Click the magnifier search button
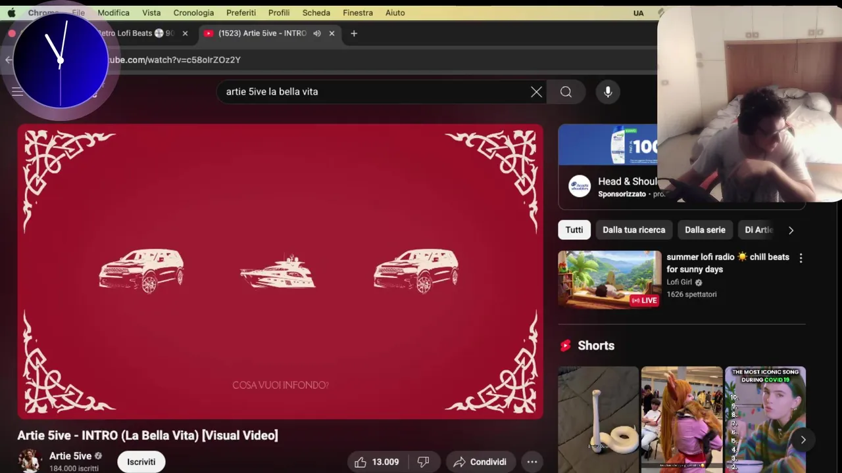 (x=566, y=92)
